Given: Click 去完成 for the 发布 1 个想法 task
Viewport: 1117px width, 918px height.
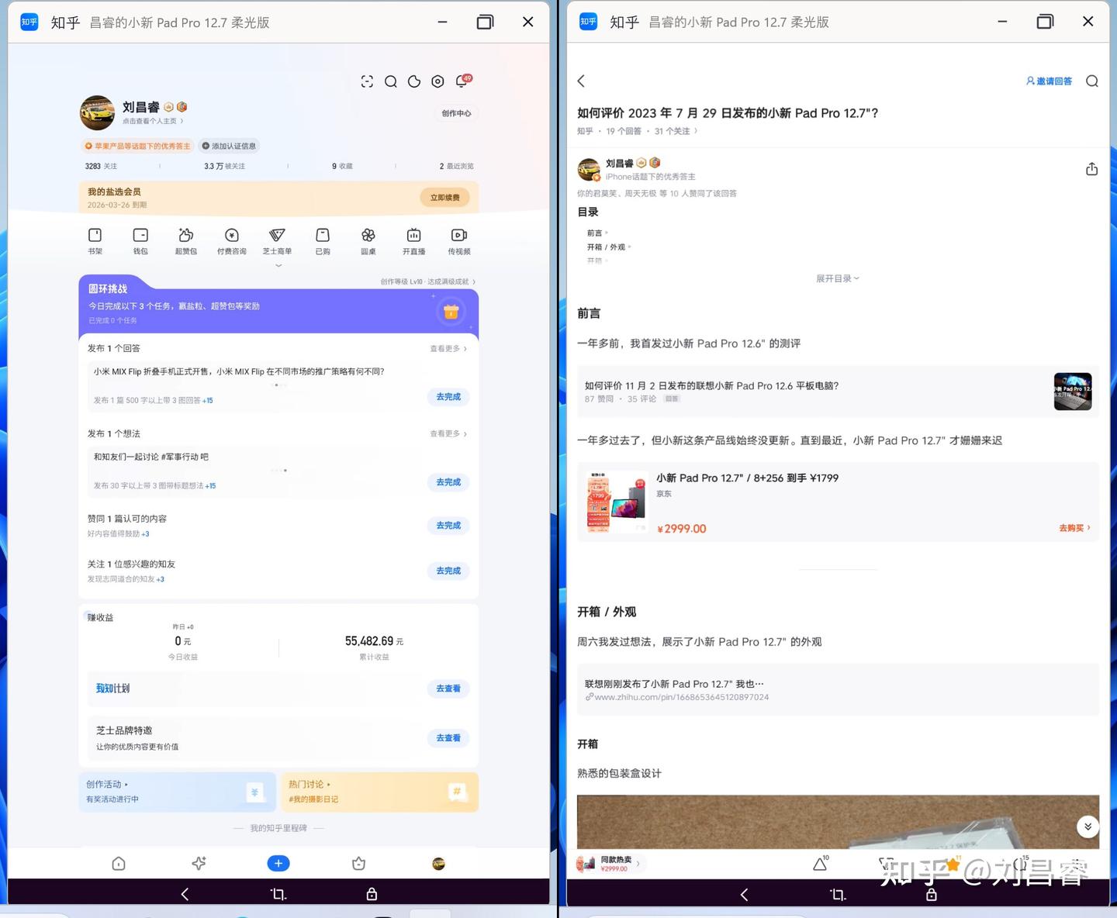Looking at the screenshot, I should click(448, 482).
